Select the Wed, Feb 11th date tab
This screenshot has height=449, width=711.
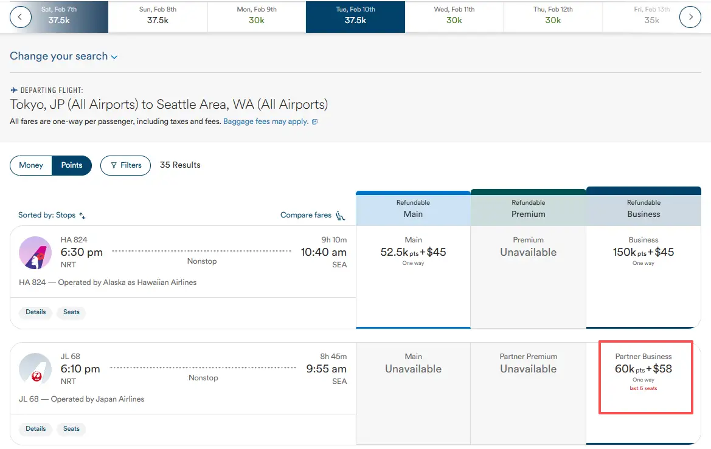(454, 16)
